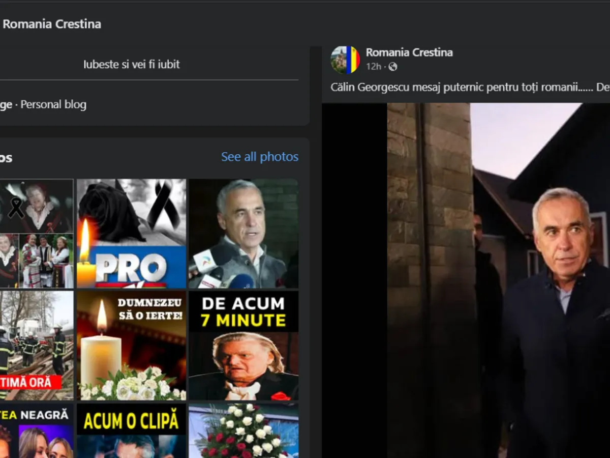Click the Iubeste si vei fi iubit intro text
The height and width of the screenshot is (458, 610).
pos(131,65)
